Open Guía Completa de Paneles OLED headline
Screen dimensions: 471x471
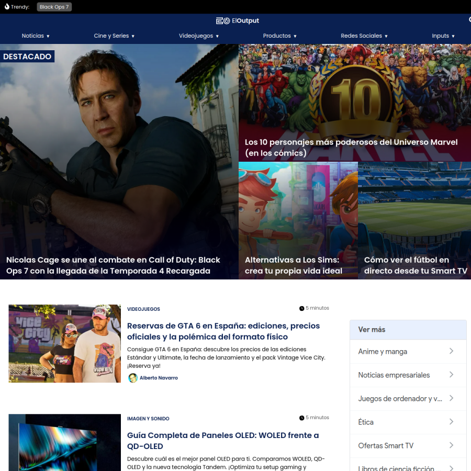(223, 441)
